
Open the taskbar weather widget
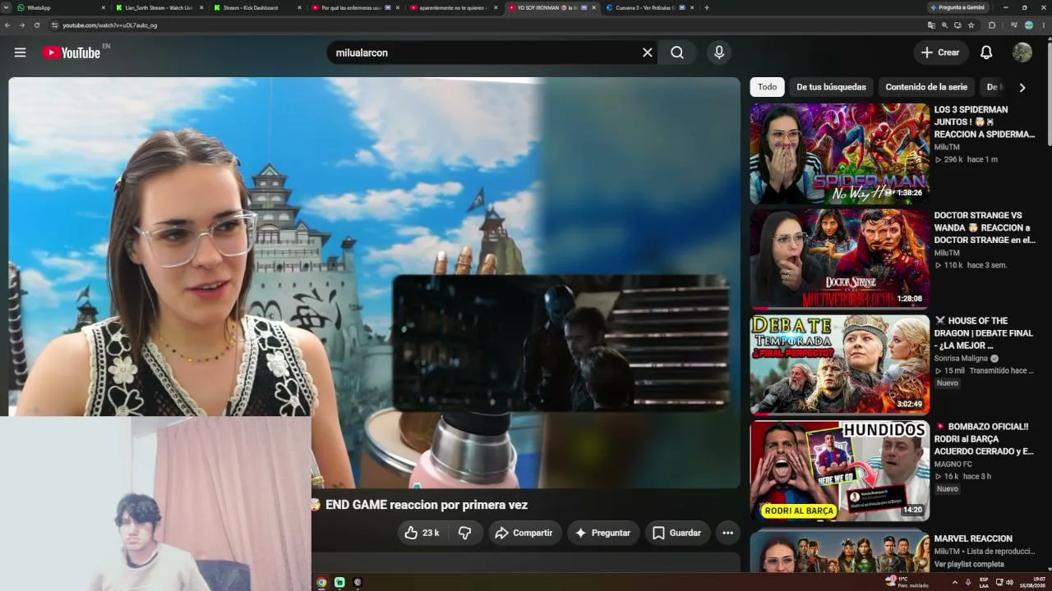(x=907, y=582)
